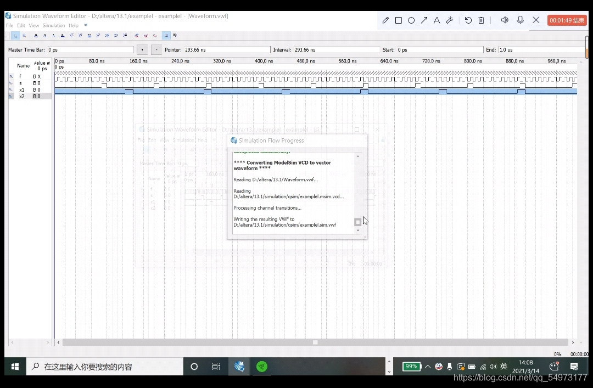The image size is (593, 388).
Task: Toggle Snap to Grid
Action: coord(166,36)
